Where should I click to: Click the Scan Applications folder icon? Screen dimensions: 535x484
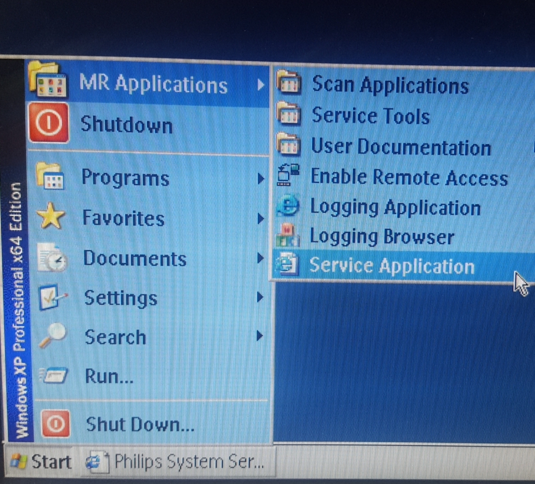coord(289,82)
